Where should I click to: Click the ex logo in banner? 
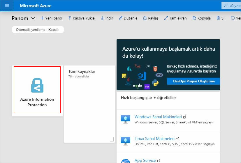click(147, 66)
